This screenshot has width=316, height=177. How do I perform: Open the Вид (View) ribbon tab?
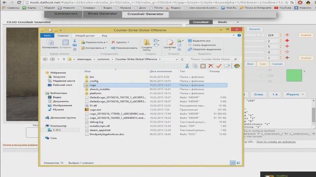point(104,35)
